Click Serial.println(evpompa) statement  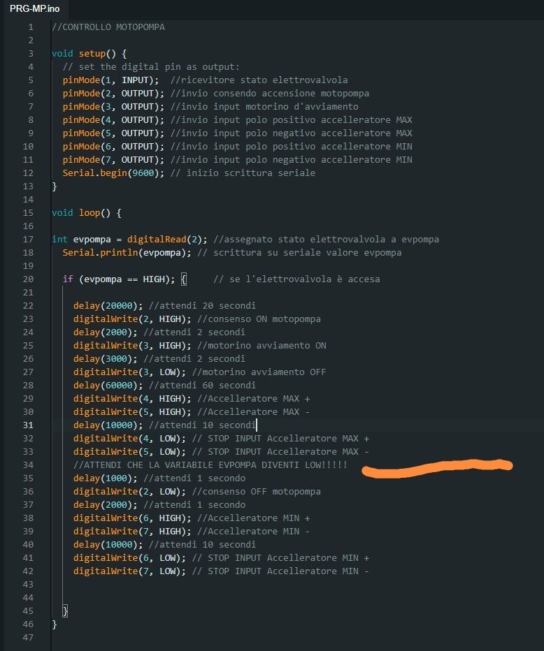pyautogui.click(x=127, y=253)
